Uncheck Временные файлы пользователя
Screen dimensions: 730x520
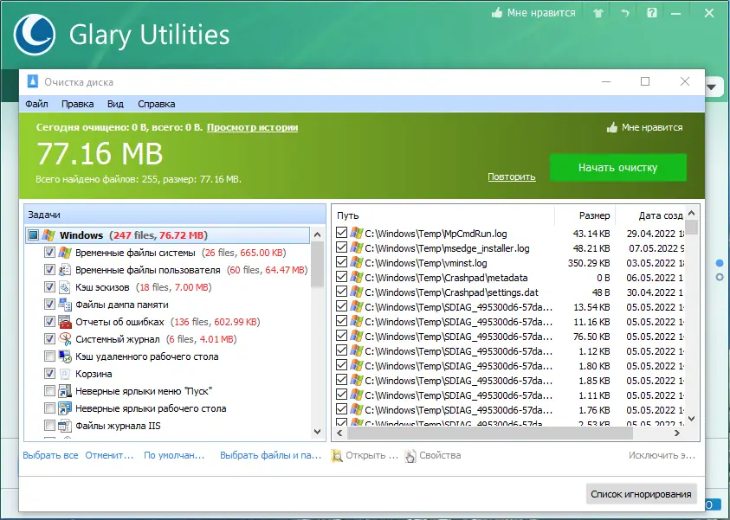point(49,270)
